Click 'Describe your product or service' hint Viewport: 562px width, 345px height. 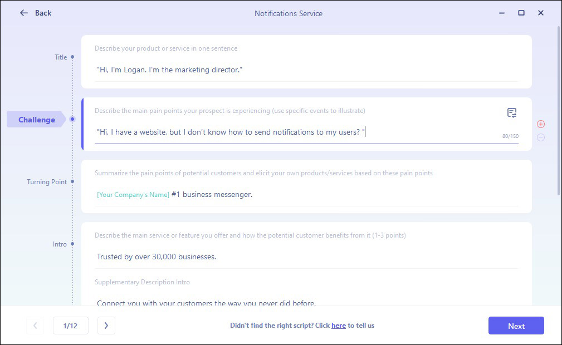[x=166, y=49]
